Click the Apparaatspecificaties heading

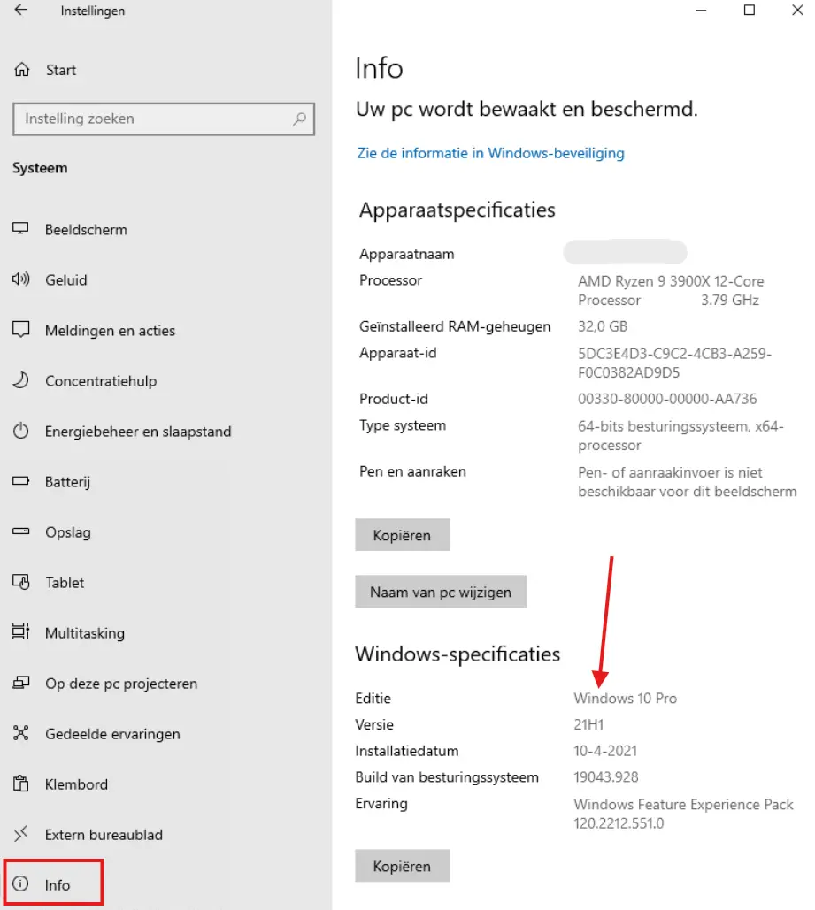(457, 210)
